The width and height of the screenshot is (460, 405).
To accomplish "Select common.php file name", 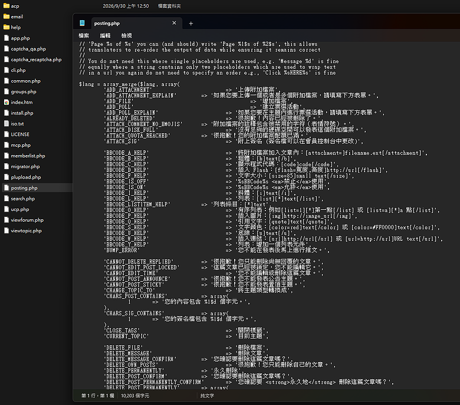I will point(26,81).
